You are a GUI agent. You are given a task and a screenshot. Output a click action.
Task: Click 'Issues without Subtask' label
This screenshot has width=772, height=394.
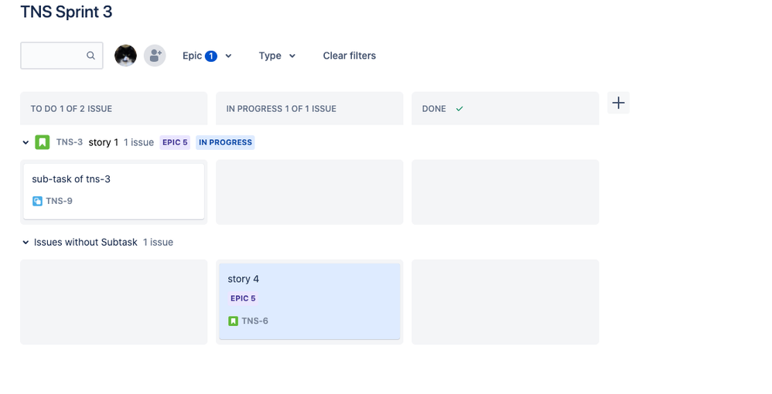coord(86,243)
